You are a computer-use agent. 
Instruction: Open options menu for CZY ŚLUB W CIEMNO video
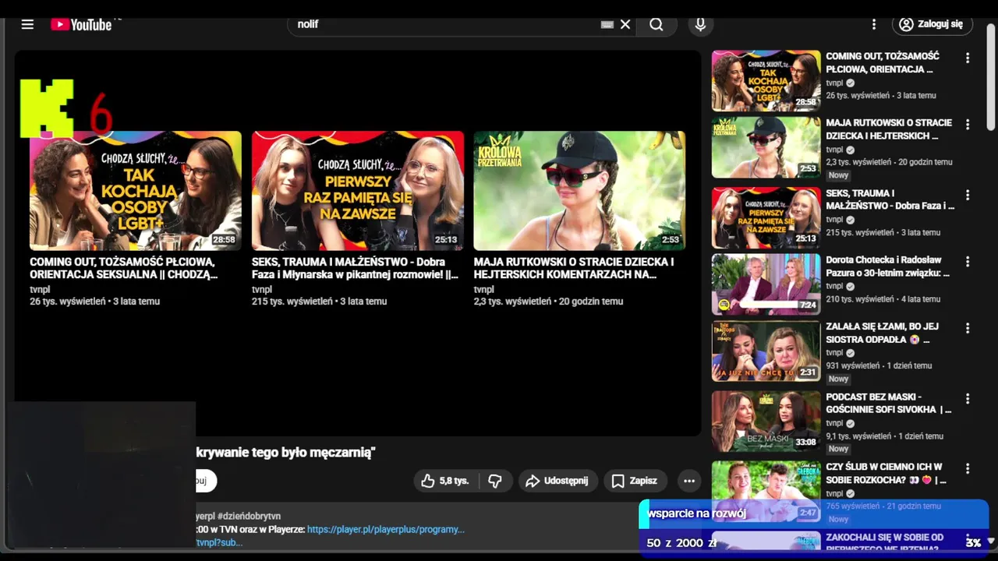pyautogui.click(x=968, y=469)
